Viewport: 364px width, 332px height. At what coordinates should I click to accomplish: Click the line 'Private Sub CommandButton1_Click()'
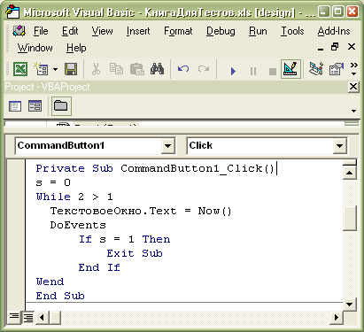156,168
